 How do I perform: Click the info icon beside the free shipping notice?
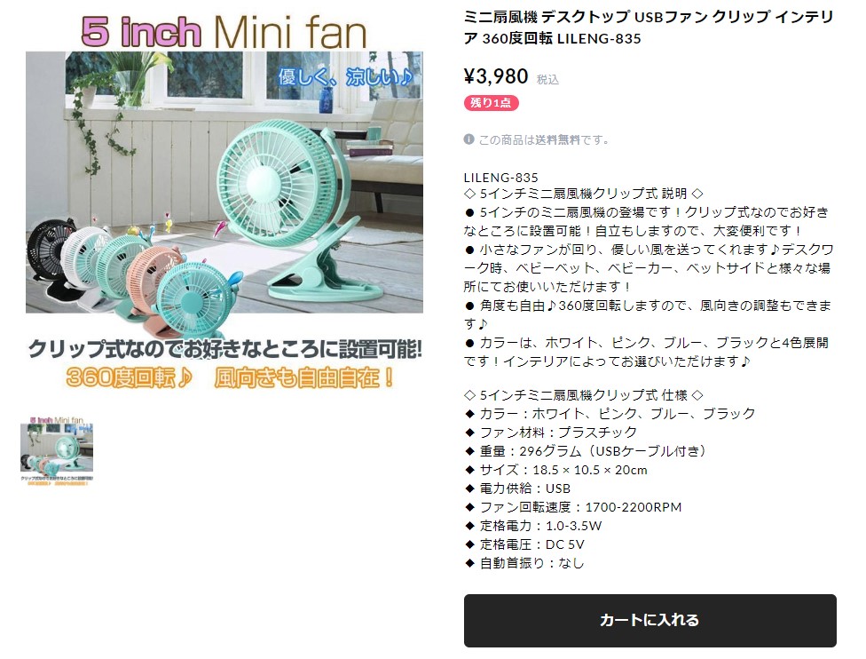tap(468, 139)
